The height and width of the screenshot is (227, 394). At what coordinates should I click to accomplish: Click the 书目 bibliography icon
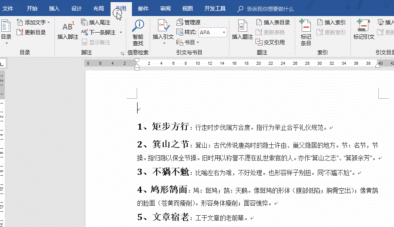179,42
